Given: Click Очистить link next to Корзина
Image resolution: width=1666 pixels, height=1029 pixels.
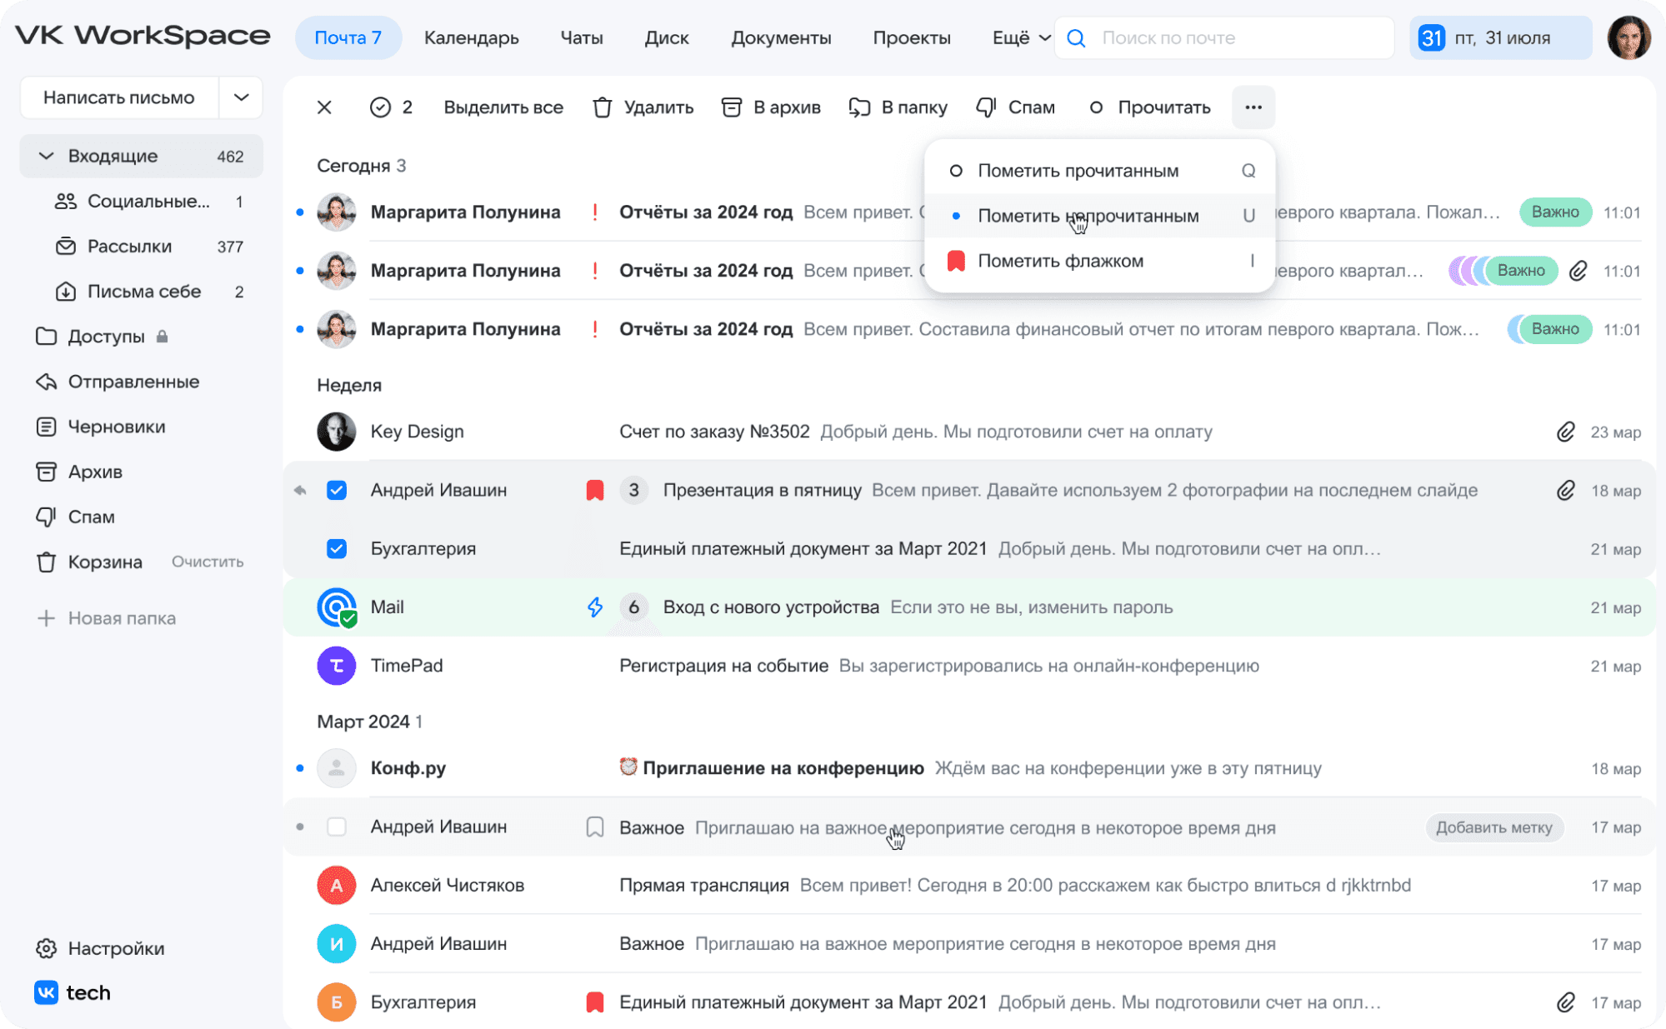Looking at the screenshot, I should click(x=208, y=562).
